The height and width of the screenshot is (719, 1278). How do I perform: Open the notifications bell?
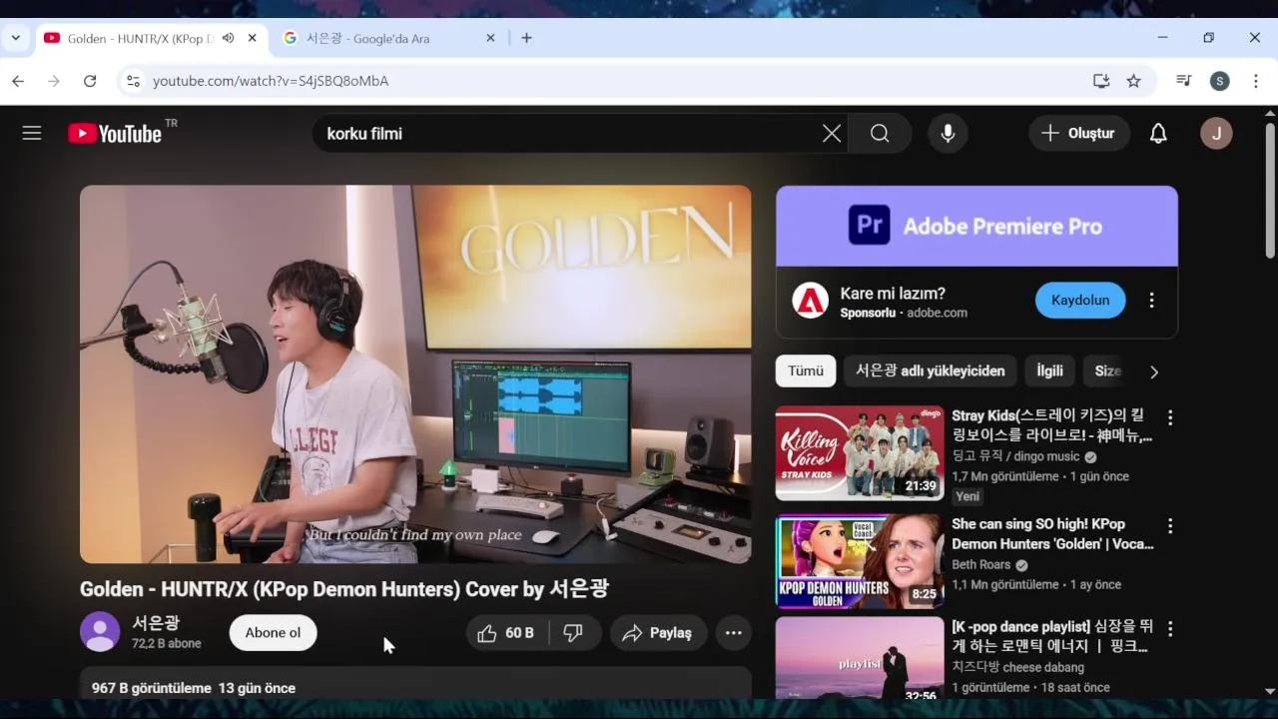(1158, 133)
